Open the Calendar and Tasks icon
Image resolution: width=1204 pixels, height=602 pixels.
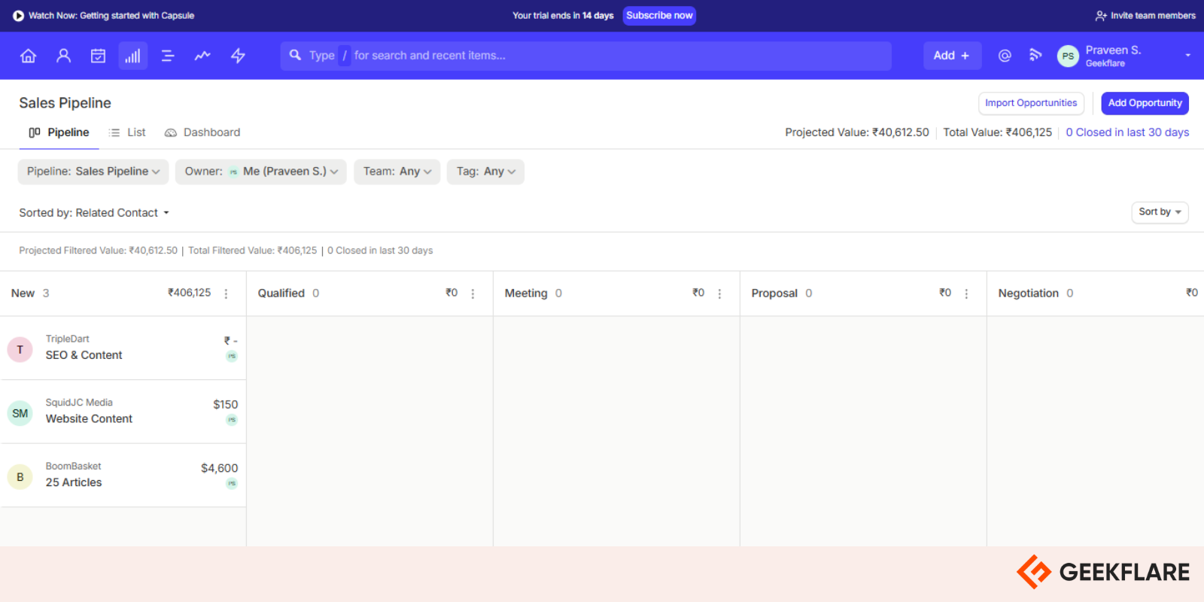[x=98, y=56]
